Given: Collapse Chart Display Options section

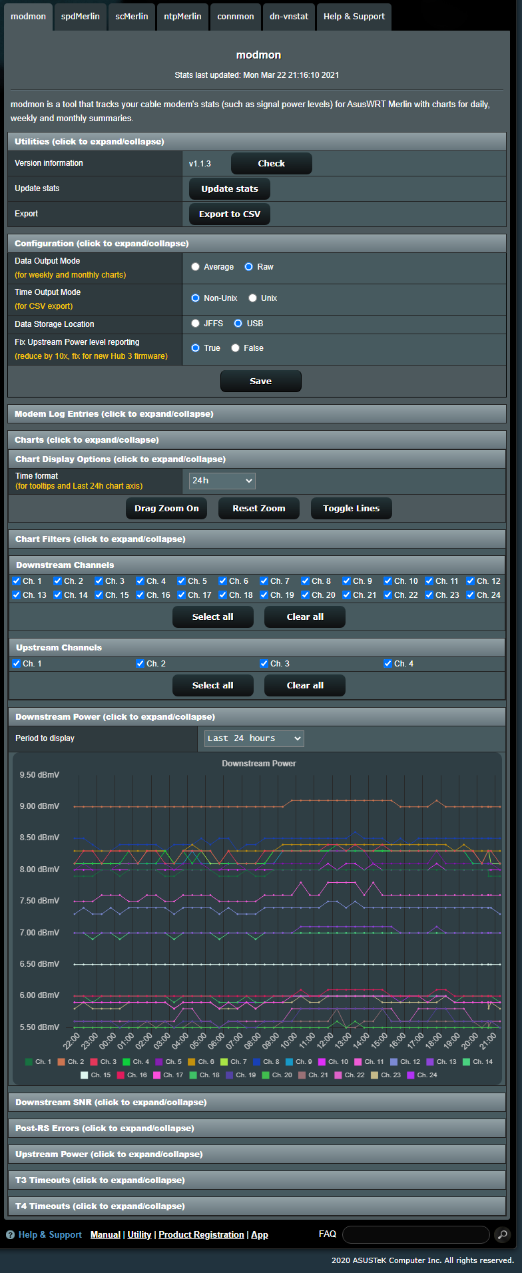Looking at the screenshot, I should [257, 459].
